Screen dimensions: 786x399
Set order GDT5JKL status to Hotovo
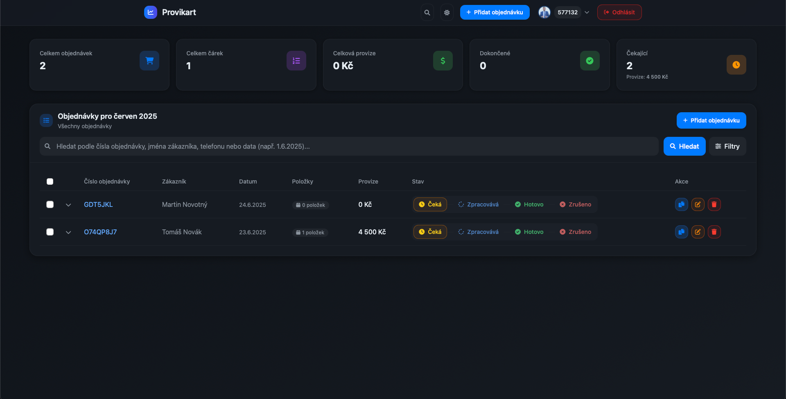(529, 204)
